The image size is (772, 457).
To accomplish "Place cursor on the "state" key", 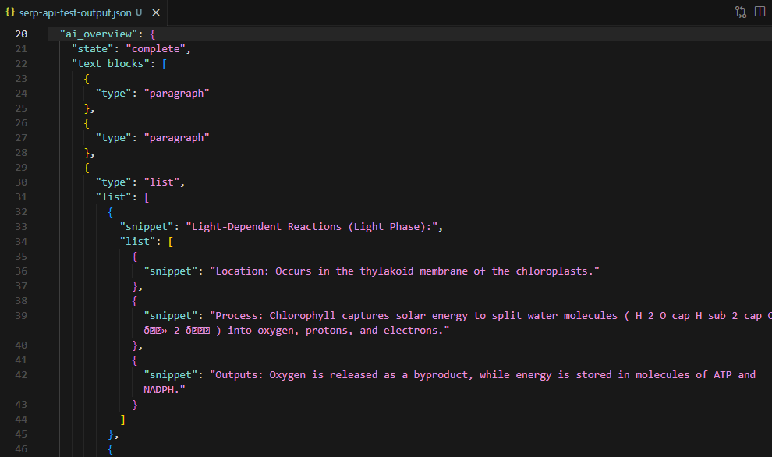I will 90,48.
